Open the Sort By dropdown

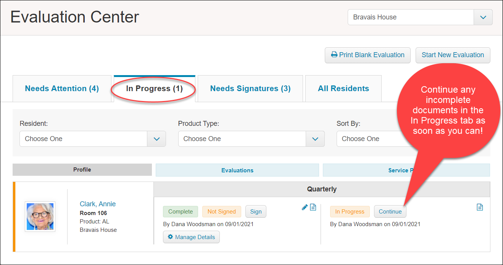pyautogui.click(x=369, y=139)
